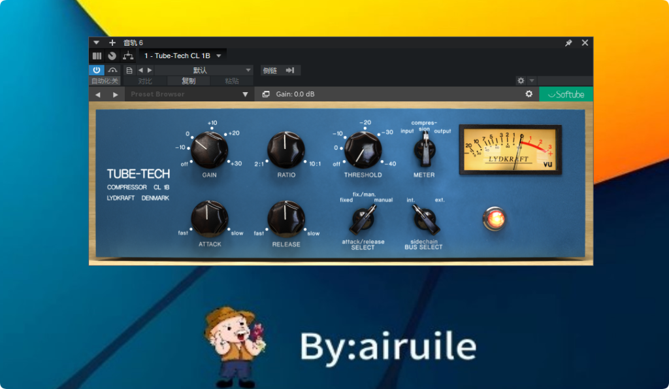
Task: Click the RATIO knob
Action: click(x=286, y=150)
